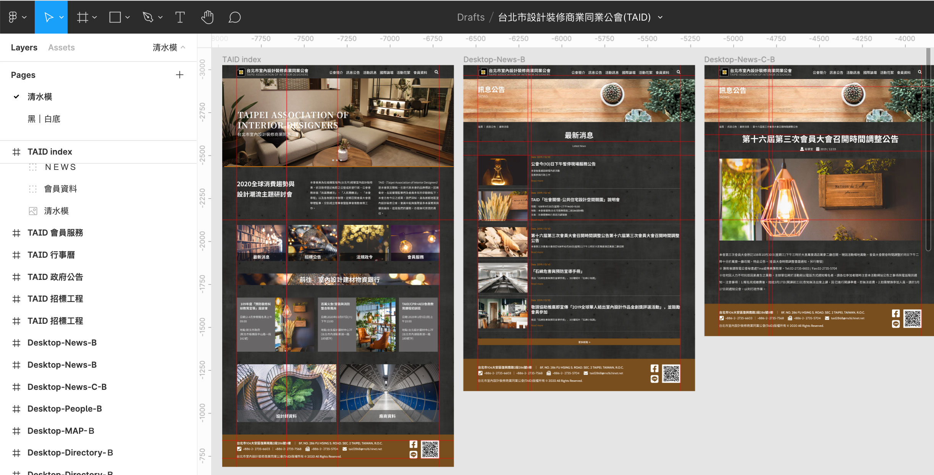Select the Rectangle shape tool

point(115,17)
